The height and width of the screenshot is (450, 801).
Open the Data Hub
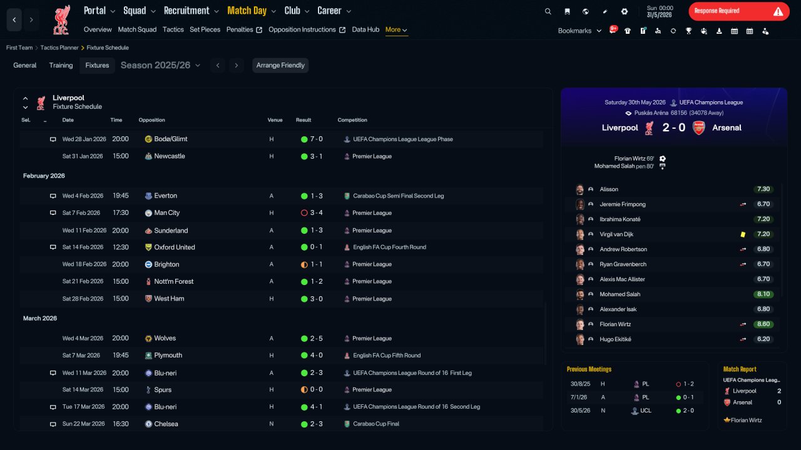coord(365,29)
